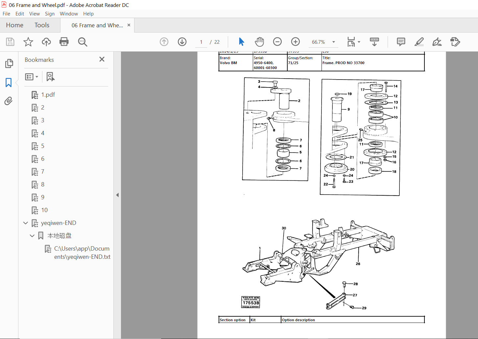This screenshot has height=339, width=478.
Task: Collapse the 本地磁盘 bookmark
Action: [32, 236]
